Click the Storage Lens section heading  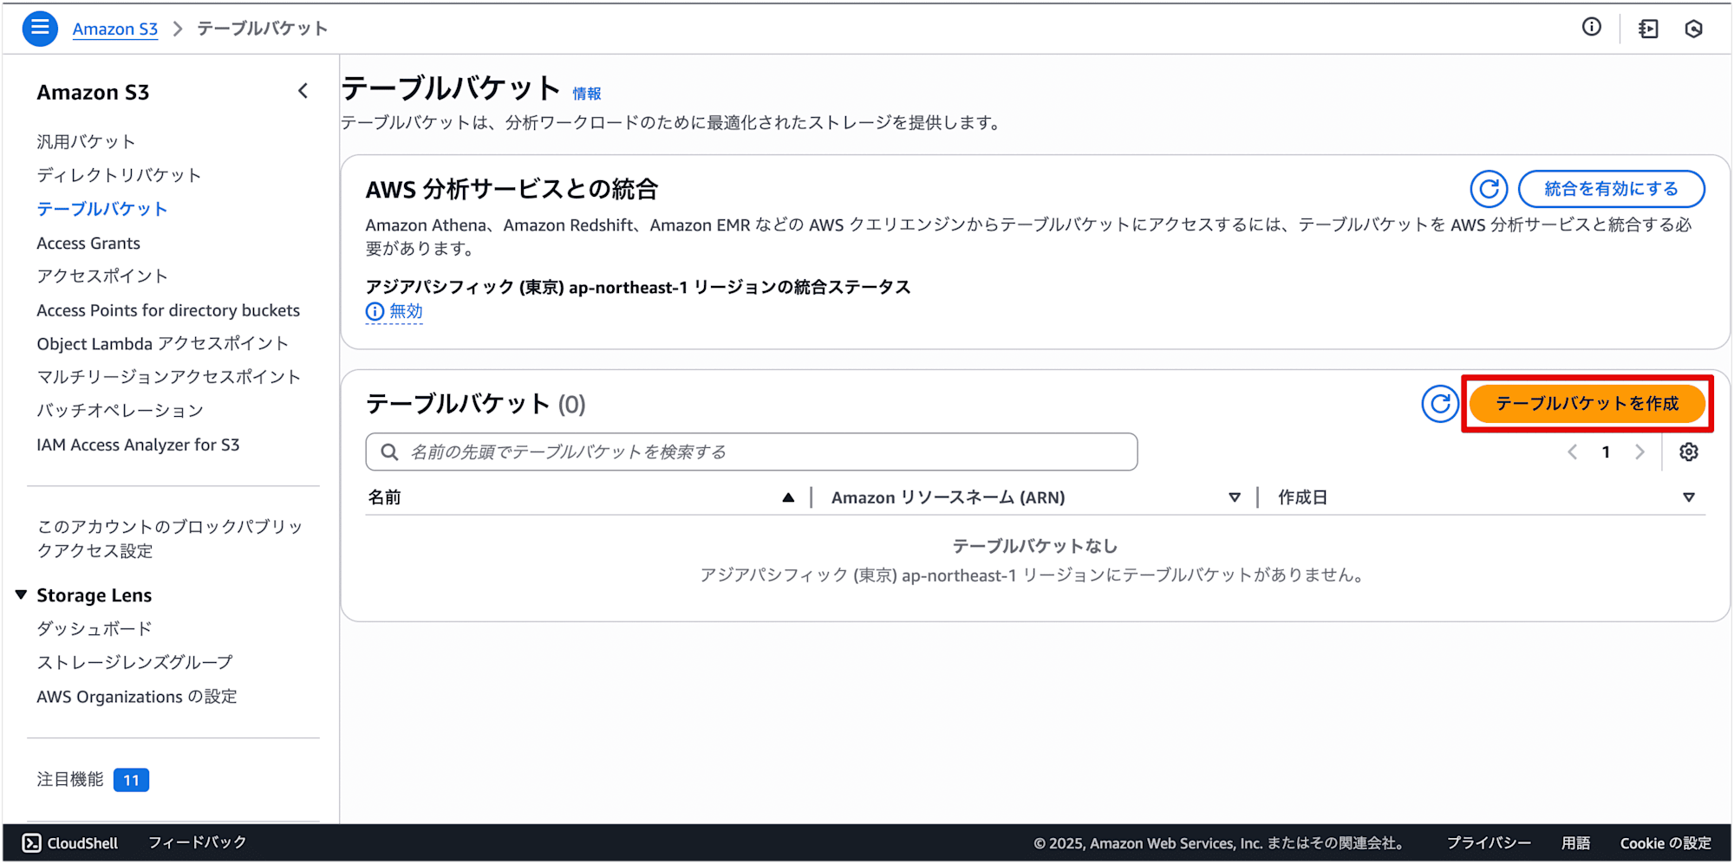tap(95, 594)
